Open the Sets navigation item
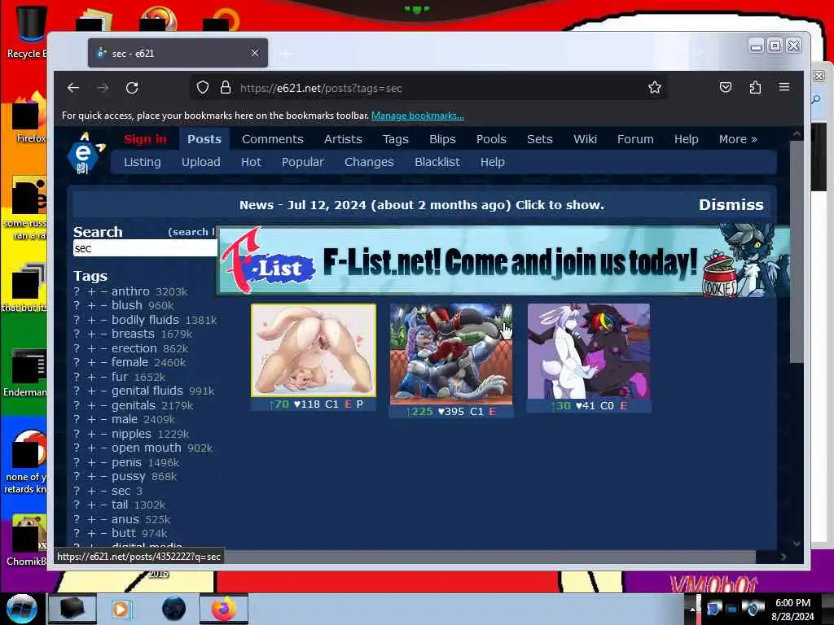Screen dimensions: 834x625 point(539,139)
